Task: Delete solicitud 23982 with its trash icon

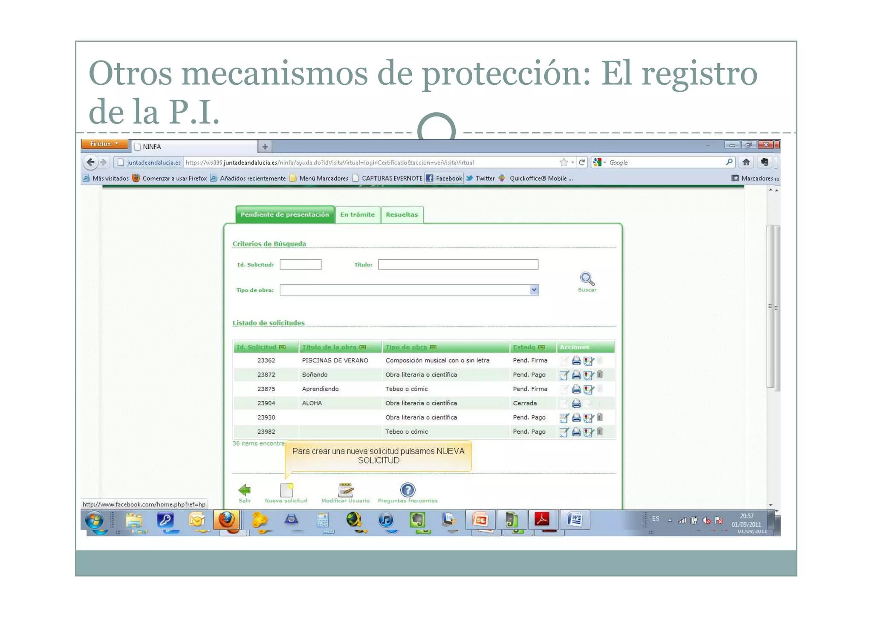Action: 600,432
